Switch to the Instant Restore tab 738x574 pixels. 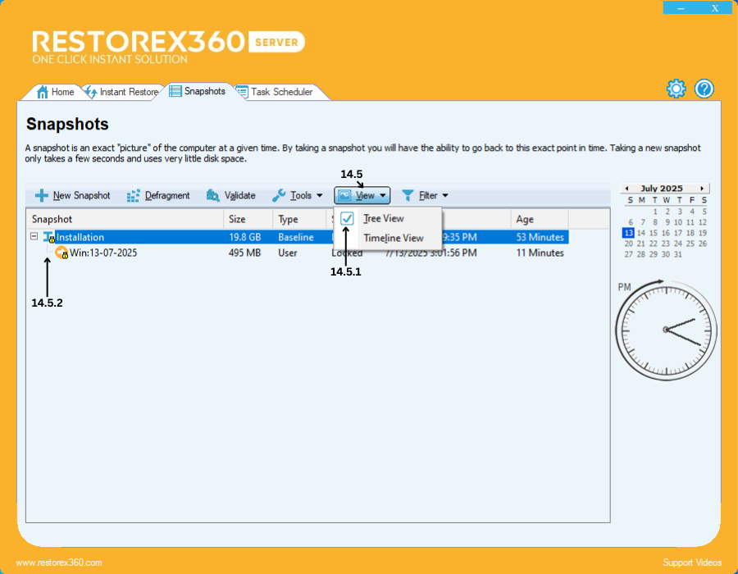[122, 92]
